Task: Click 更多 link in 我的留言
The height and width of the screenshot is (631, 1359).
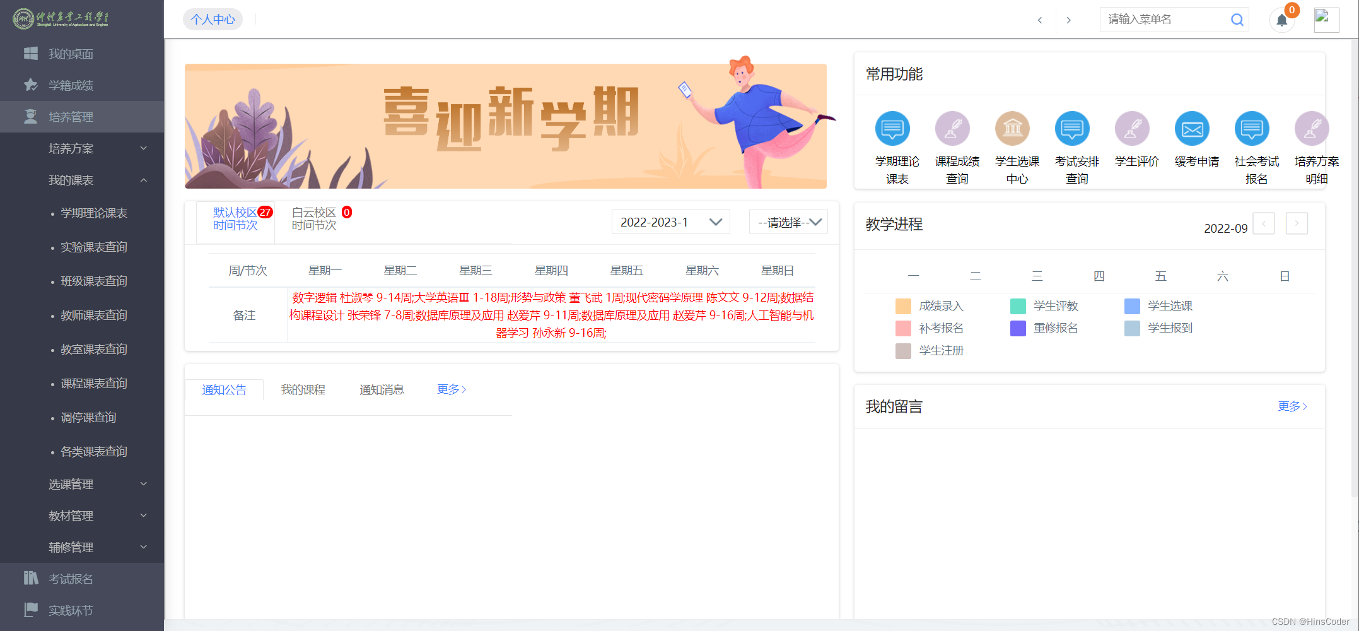Action: (x=1292, y=406)
